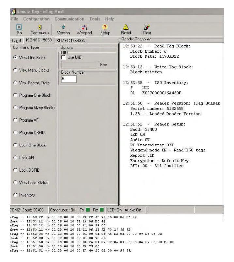234x262 pixels.
Task: Choose Lock AFI radio button
Action: 15,158
